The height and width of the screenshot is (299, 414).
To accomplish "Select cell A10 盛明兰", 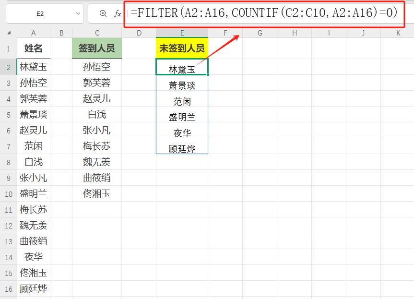I will coord(34,193).
